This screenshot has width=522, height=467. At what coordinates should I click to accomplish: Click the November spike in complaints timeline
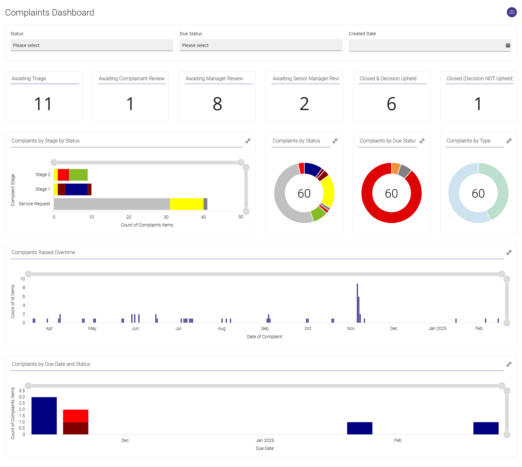tap(357, 301)
